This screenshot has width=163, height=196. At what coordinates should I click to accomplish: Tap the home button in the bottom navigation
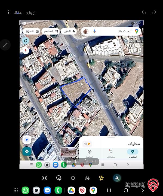[x=126, y=190]
